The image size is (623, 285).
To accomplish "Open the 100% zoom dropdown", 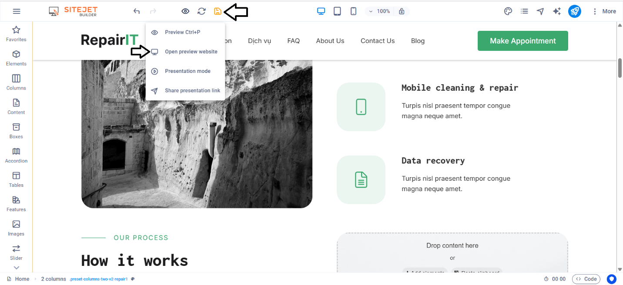I will [379, 11].
